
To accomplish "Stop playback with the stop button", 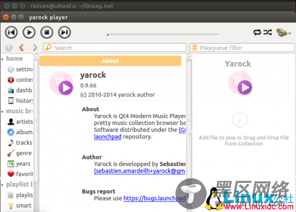I will click(x=47, y=32).
